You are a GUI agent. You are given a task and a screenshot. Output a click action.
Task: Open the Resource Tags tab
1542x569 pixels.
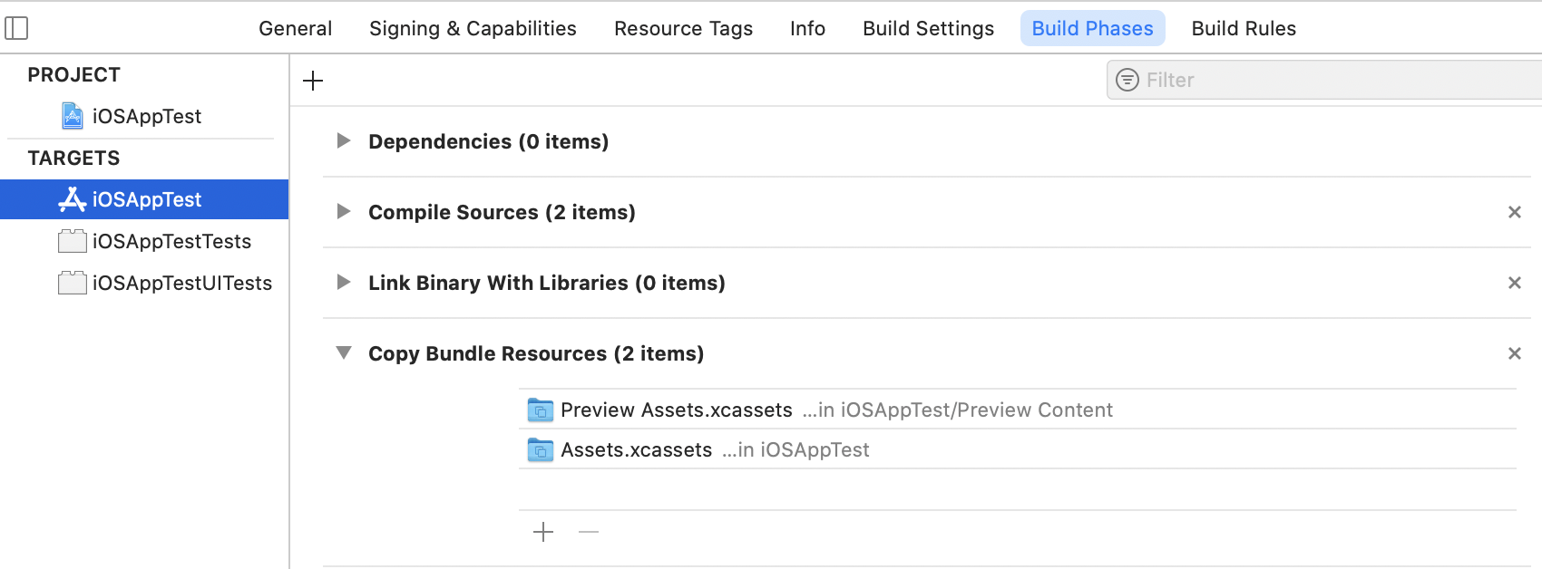tap(683, 28)
